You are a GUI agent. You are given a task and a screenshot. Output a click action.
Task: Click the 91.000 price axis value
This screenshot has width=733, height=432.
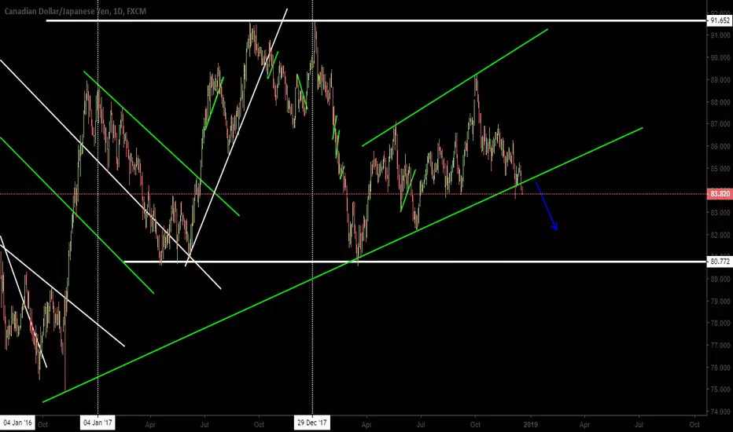pyautogui.click(x=720, y=35)
